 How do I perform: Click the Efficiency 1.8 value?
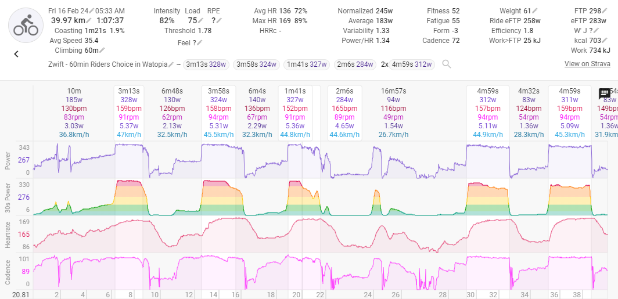coord(528,30)
